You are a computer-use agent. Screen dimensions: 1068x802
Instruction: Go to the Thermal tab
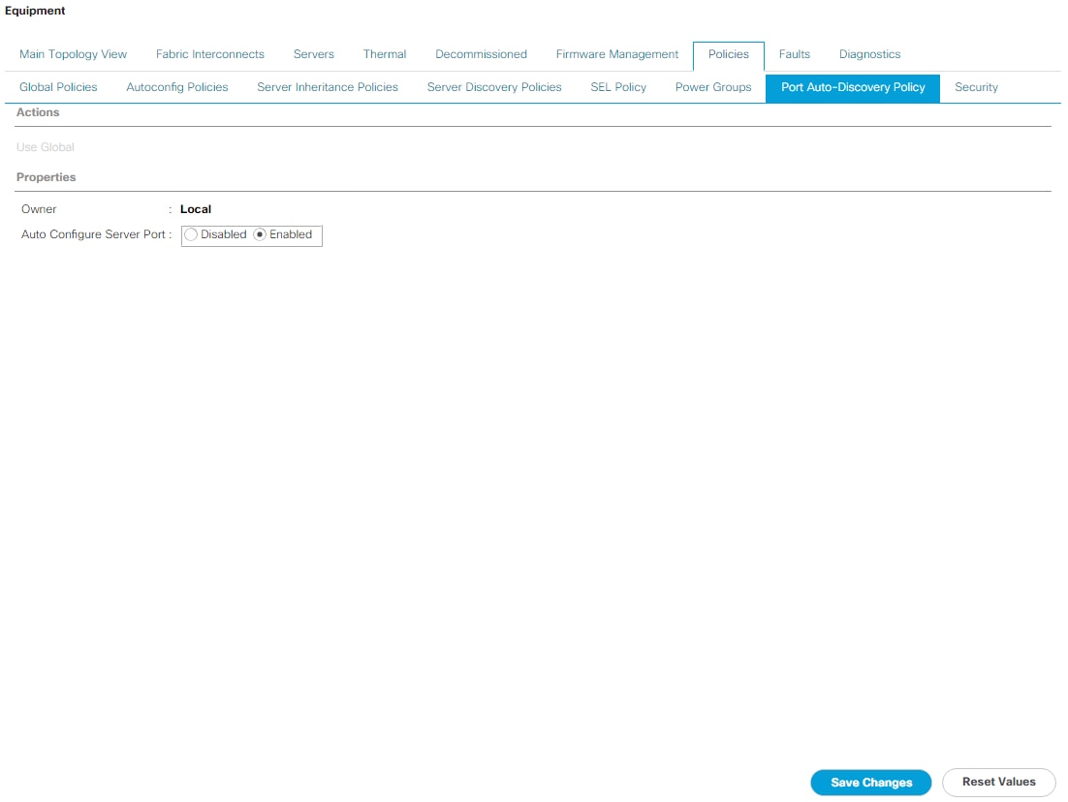(x=384, y=54)
